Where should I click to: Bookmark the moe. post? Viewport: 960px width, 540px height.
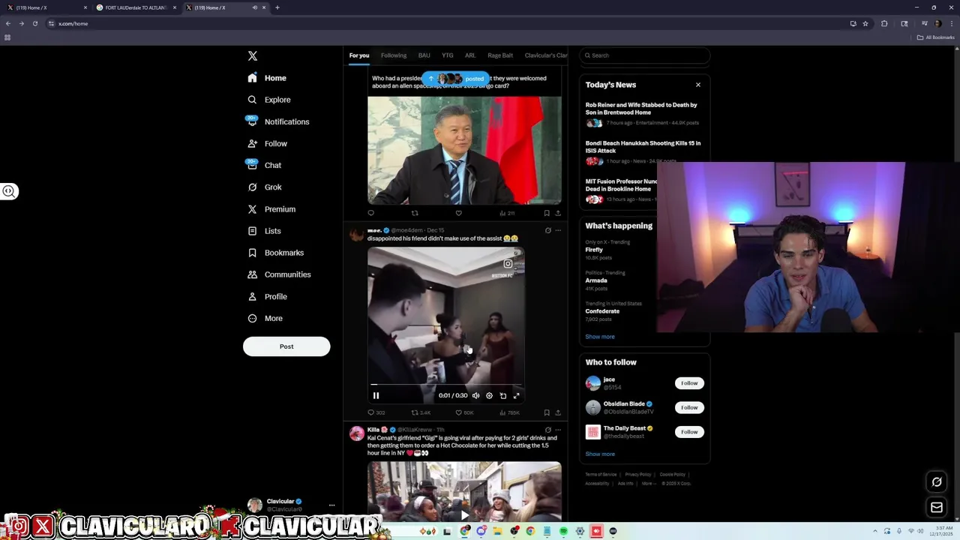[x=547, y=412]
